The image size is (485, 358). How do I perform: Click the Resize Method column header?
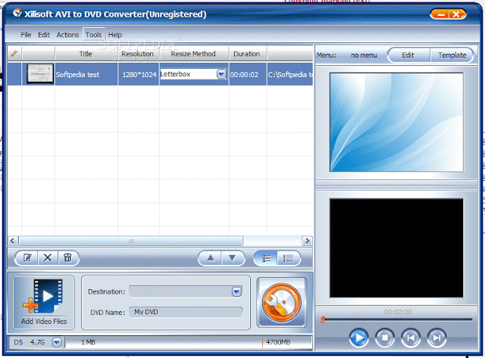(193, 54)
